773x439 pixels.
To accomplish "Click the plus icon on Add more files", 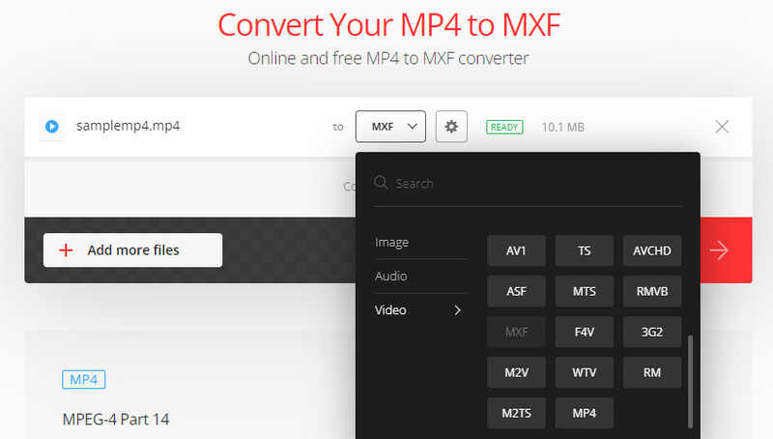I will coord(67,249).
